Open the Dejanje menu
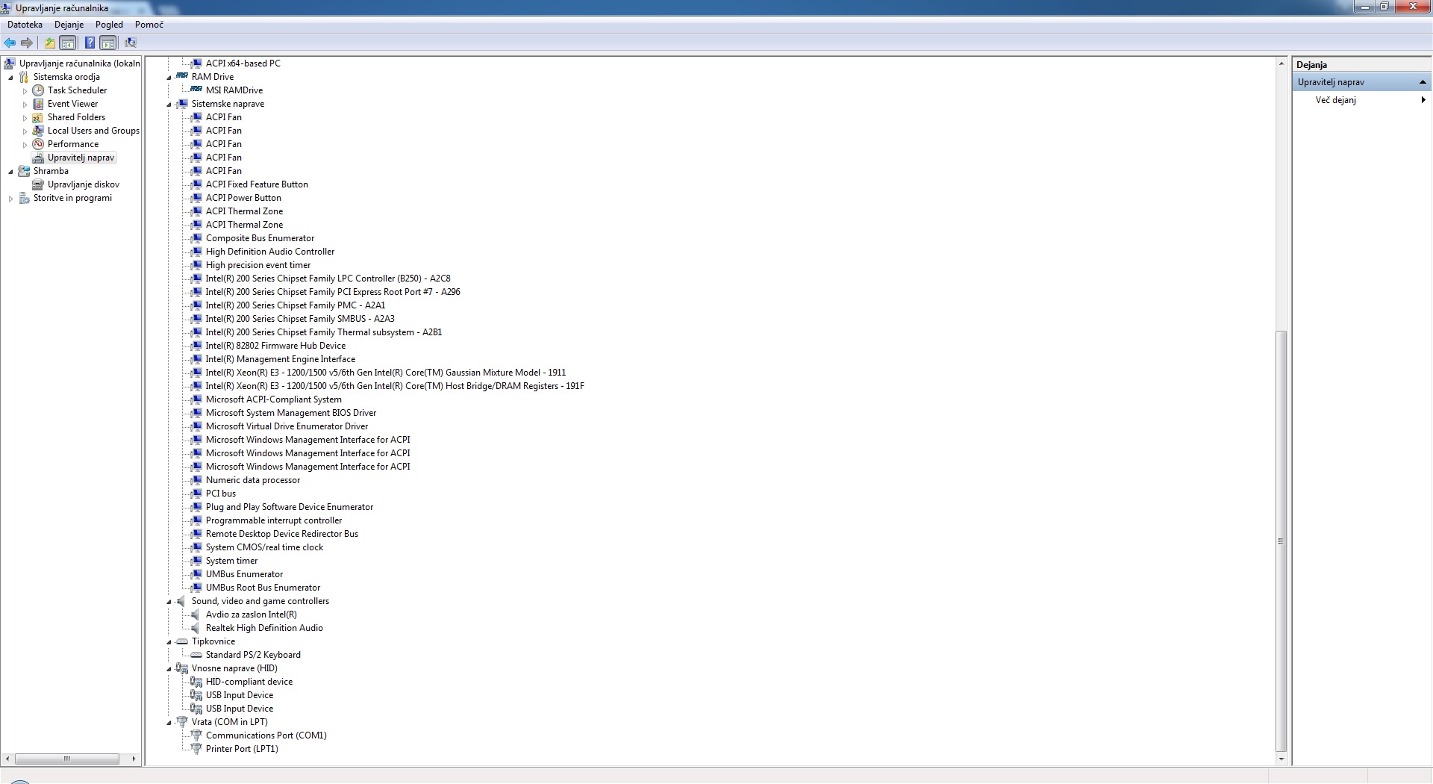The image size is (1433, 784). pyautogui.click(x=69, y=25)
